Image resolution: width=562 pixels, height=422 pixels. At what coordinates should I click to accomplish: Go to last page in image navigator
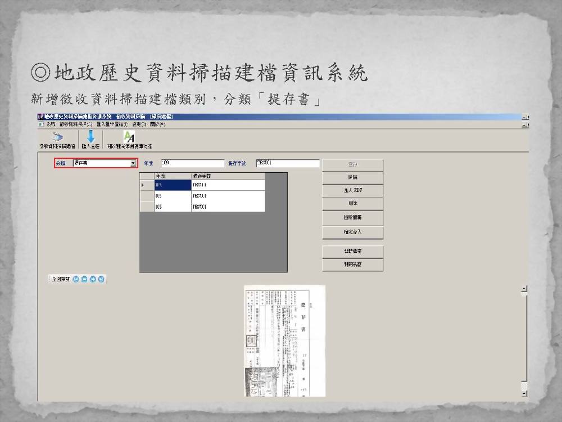101,279
